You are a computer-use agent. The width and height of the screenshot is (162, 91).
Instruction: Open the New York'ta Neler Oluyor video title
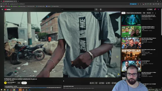click(149, 39)
